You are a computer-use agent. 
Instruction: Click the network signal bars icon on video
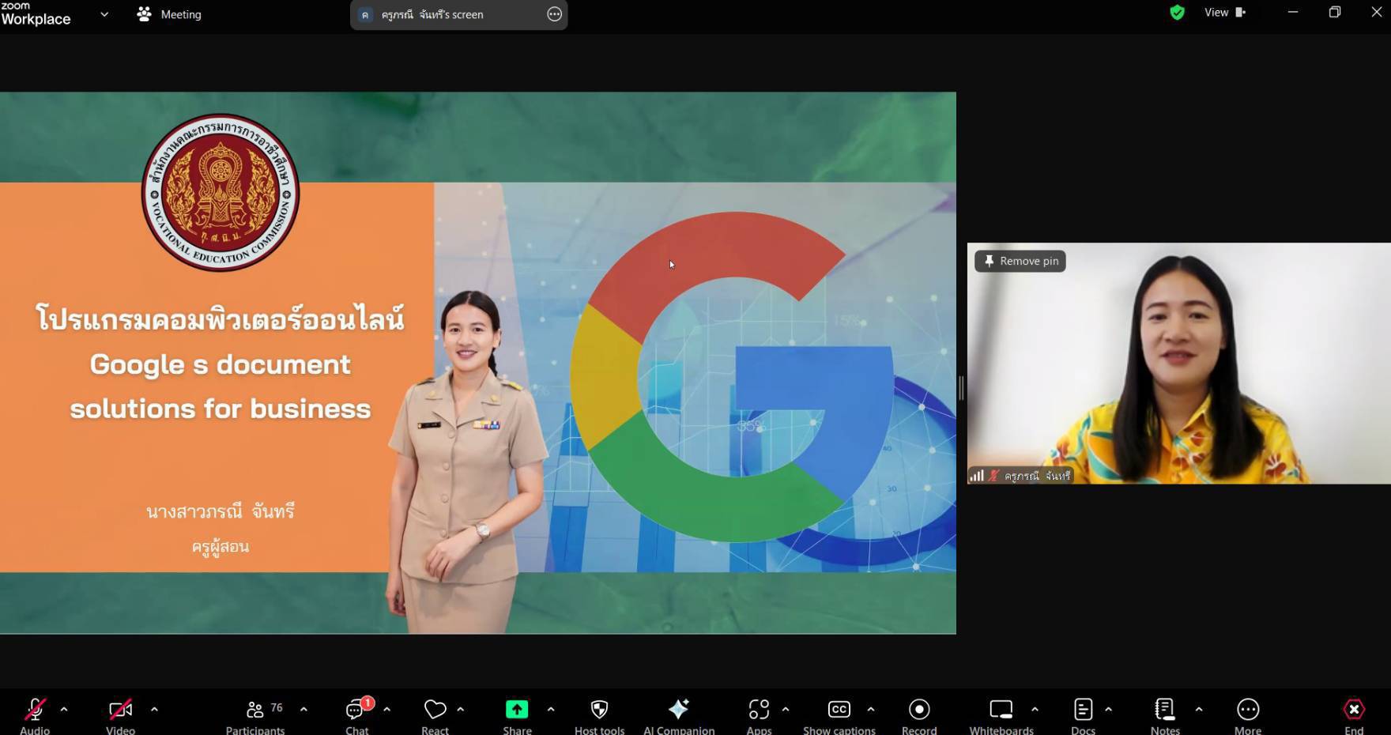977,476
